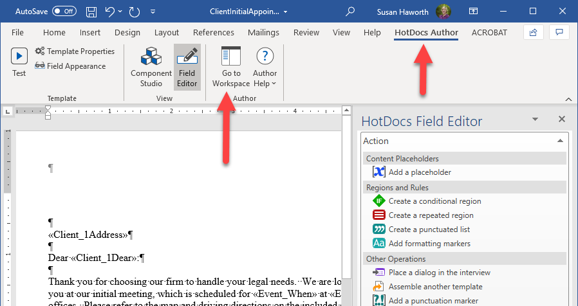This screenshot has height=306, width=578.
Task: Add formatting markers
Action: (422, 244)
